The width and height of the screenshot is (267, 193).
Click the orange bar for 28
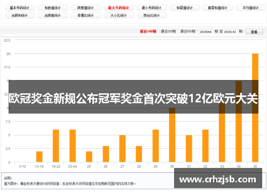coord(139,154)
